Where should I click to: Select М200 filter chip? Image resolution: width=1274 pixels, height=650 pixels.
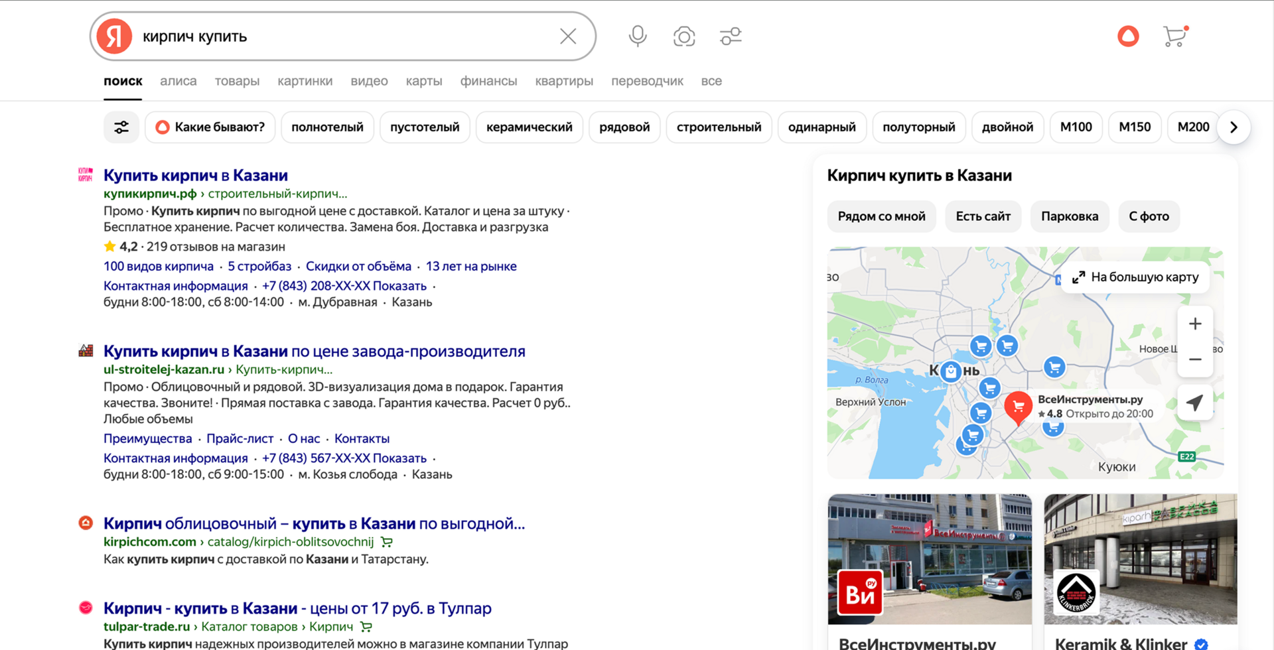point(1193,127)
